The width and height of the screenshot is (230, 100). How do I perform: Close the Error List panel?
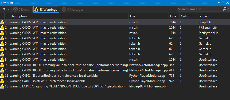point(227,3)
